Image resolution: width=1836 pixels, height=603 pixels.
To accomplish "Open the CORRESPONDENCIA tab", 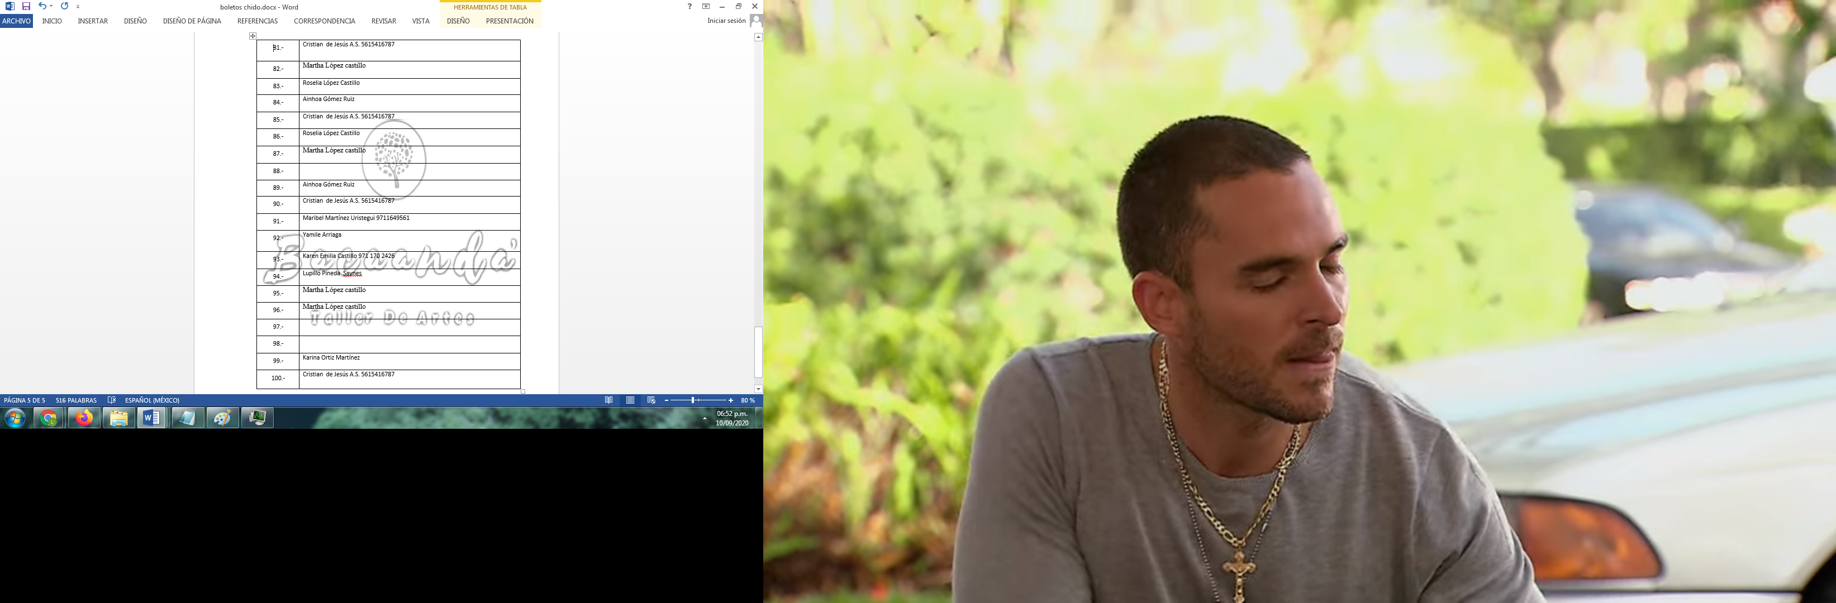I will pyautogui.click(x=324, y=21).
